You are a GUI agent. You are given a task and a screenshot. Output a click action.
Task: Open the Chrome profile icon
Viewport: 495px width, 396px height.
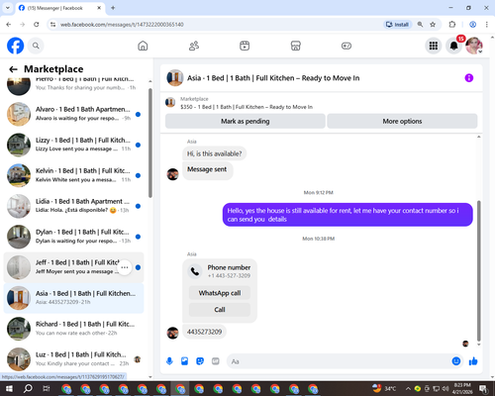pos(472,25)
